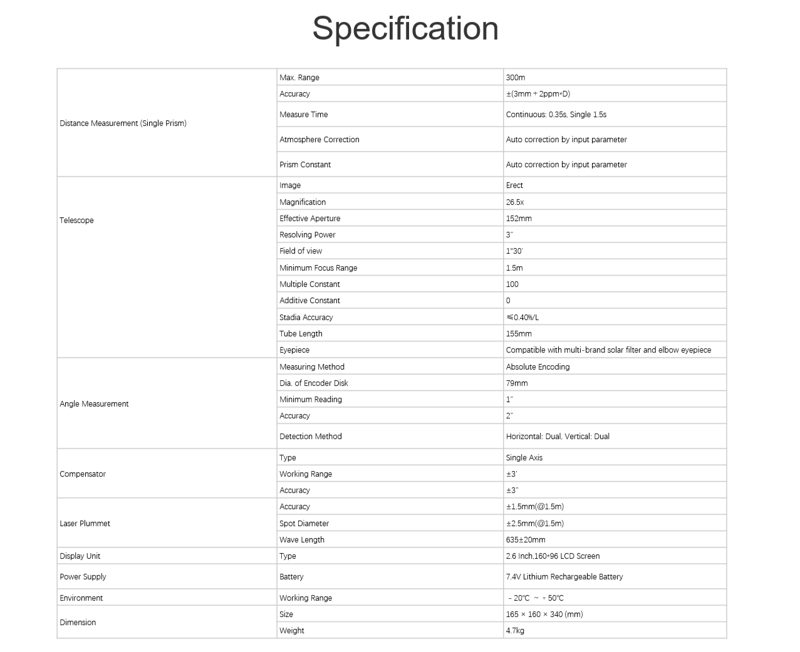Select the Single Axis value
Viewport: 800px width, 652px height.
524,458
